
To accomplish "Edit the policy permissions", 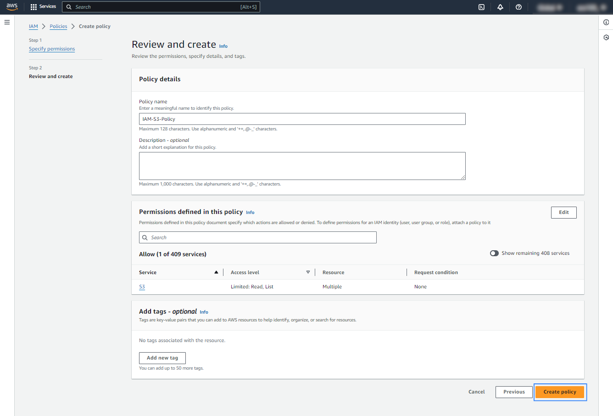I will [x=563, y=212].
